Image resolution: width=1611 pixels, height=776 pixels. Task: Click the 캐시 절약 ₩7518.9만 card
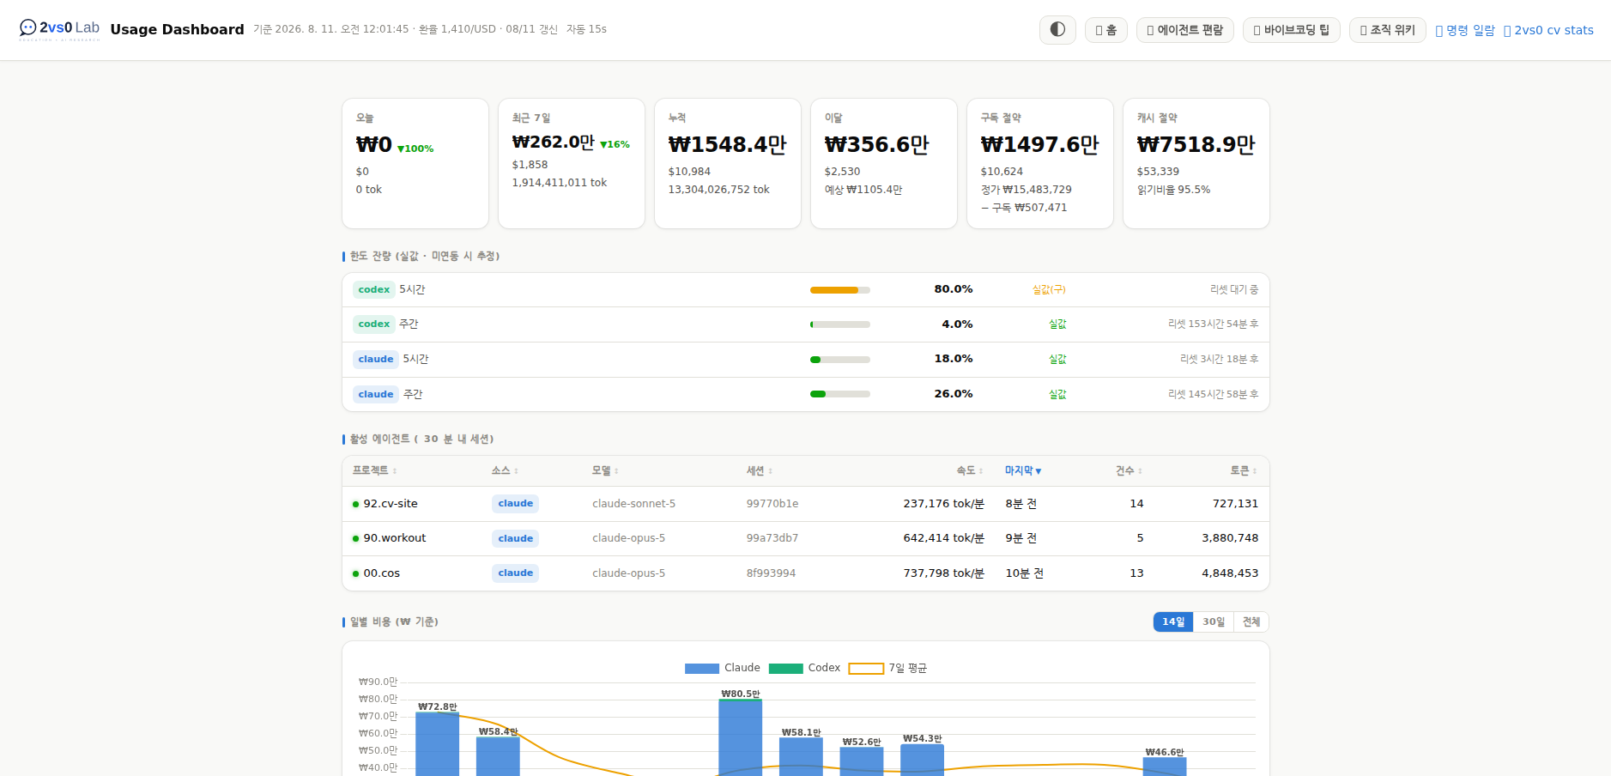point(1196,163)
